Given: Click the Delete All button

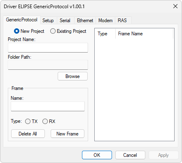Looking at the screenshot, I should point(28,134).
